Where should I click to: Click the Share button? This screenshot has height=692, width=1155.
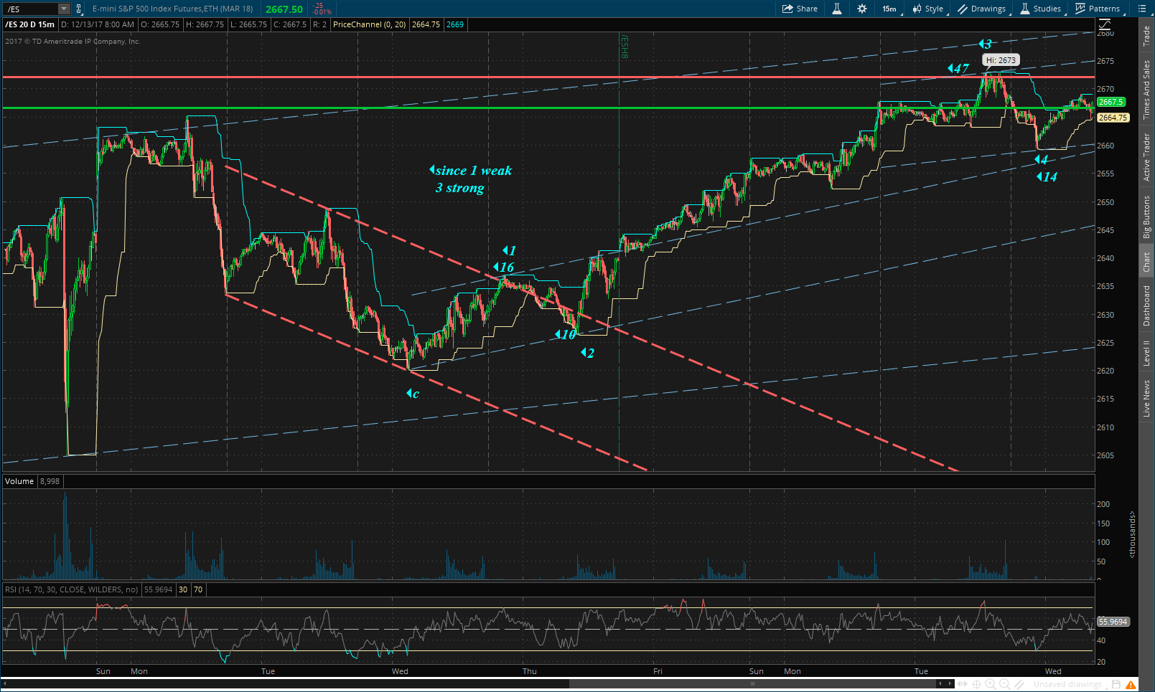tap(800, 9)
